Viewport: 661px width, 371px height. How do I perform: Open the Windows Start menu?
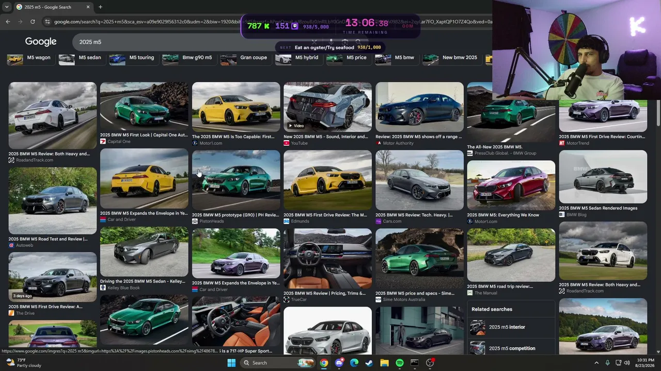click(231, 363)
